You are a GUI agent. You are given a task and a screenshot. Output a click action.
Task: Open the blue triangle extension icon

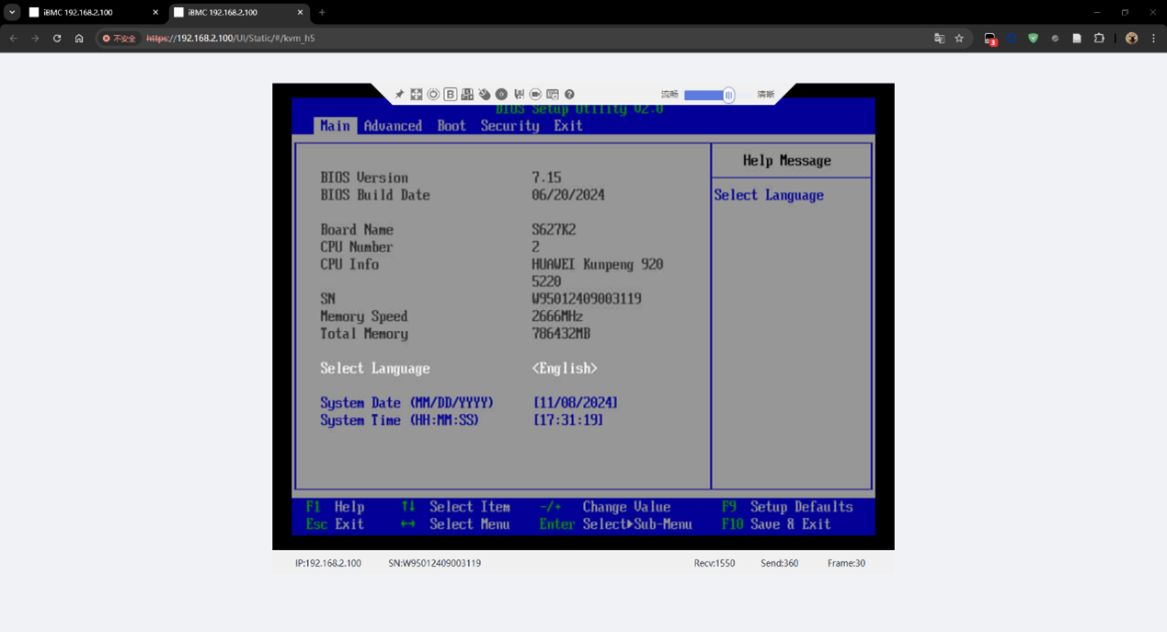click(x=1012, y=39)
